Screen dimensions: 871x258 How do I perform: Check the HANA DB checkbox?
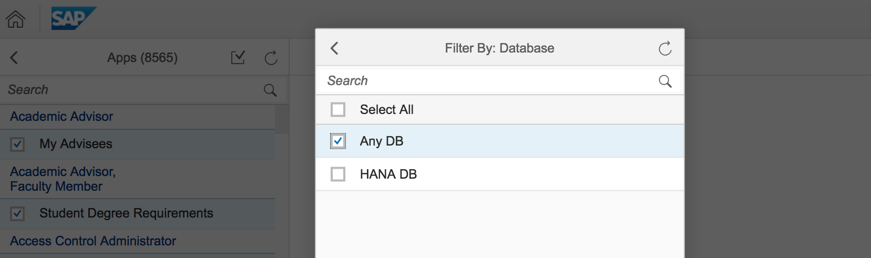(338, 174)
